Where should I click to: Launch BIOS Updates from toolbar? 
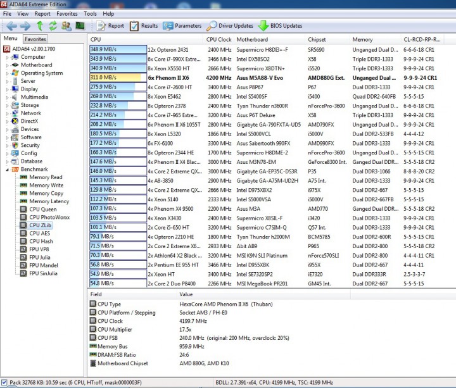[281, 26]
